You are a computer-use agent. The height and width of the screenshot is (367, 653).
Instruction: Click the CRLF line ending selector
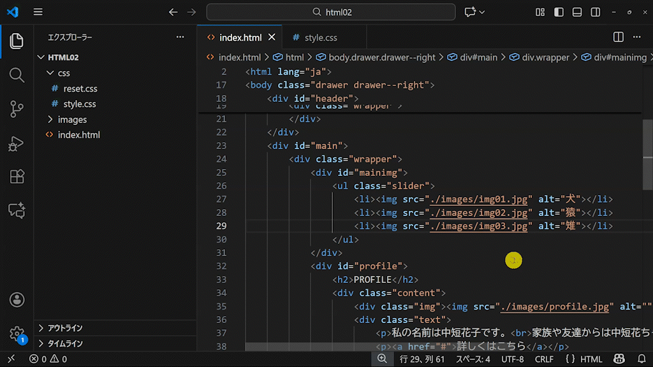544,359
